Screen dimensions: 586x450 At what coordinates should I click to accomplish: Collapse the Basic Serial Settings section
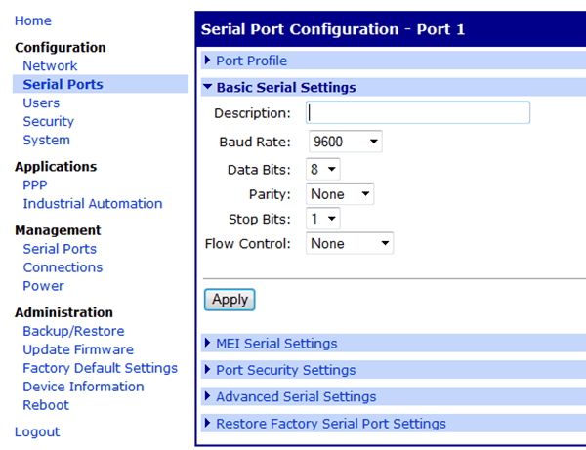coord(285,87)
